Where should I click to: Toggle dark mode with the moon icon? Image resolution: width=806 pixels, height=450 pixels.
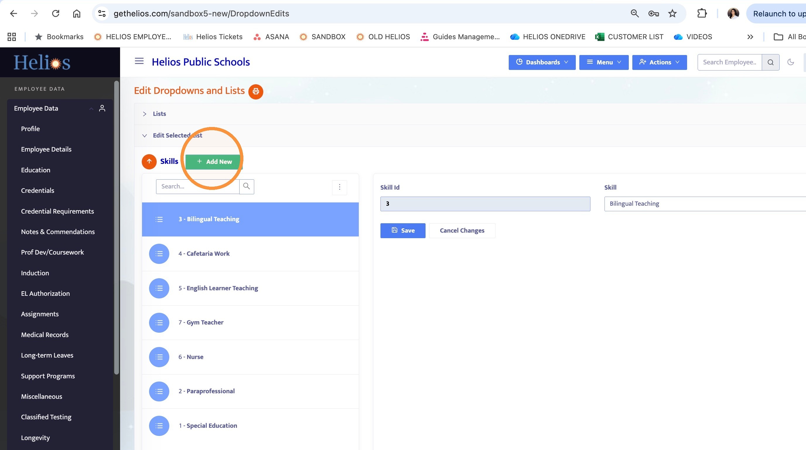(791, 62)
